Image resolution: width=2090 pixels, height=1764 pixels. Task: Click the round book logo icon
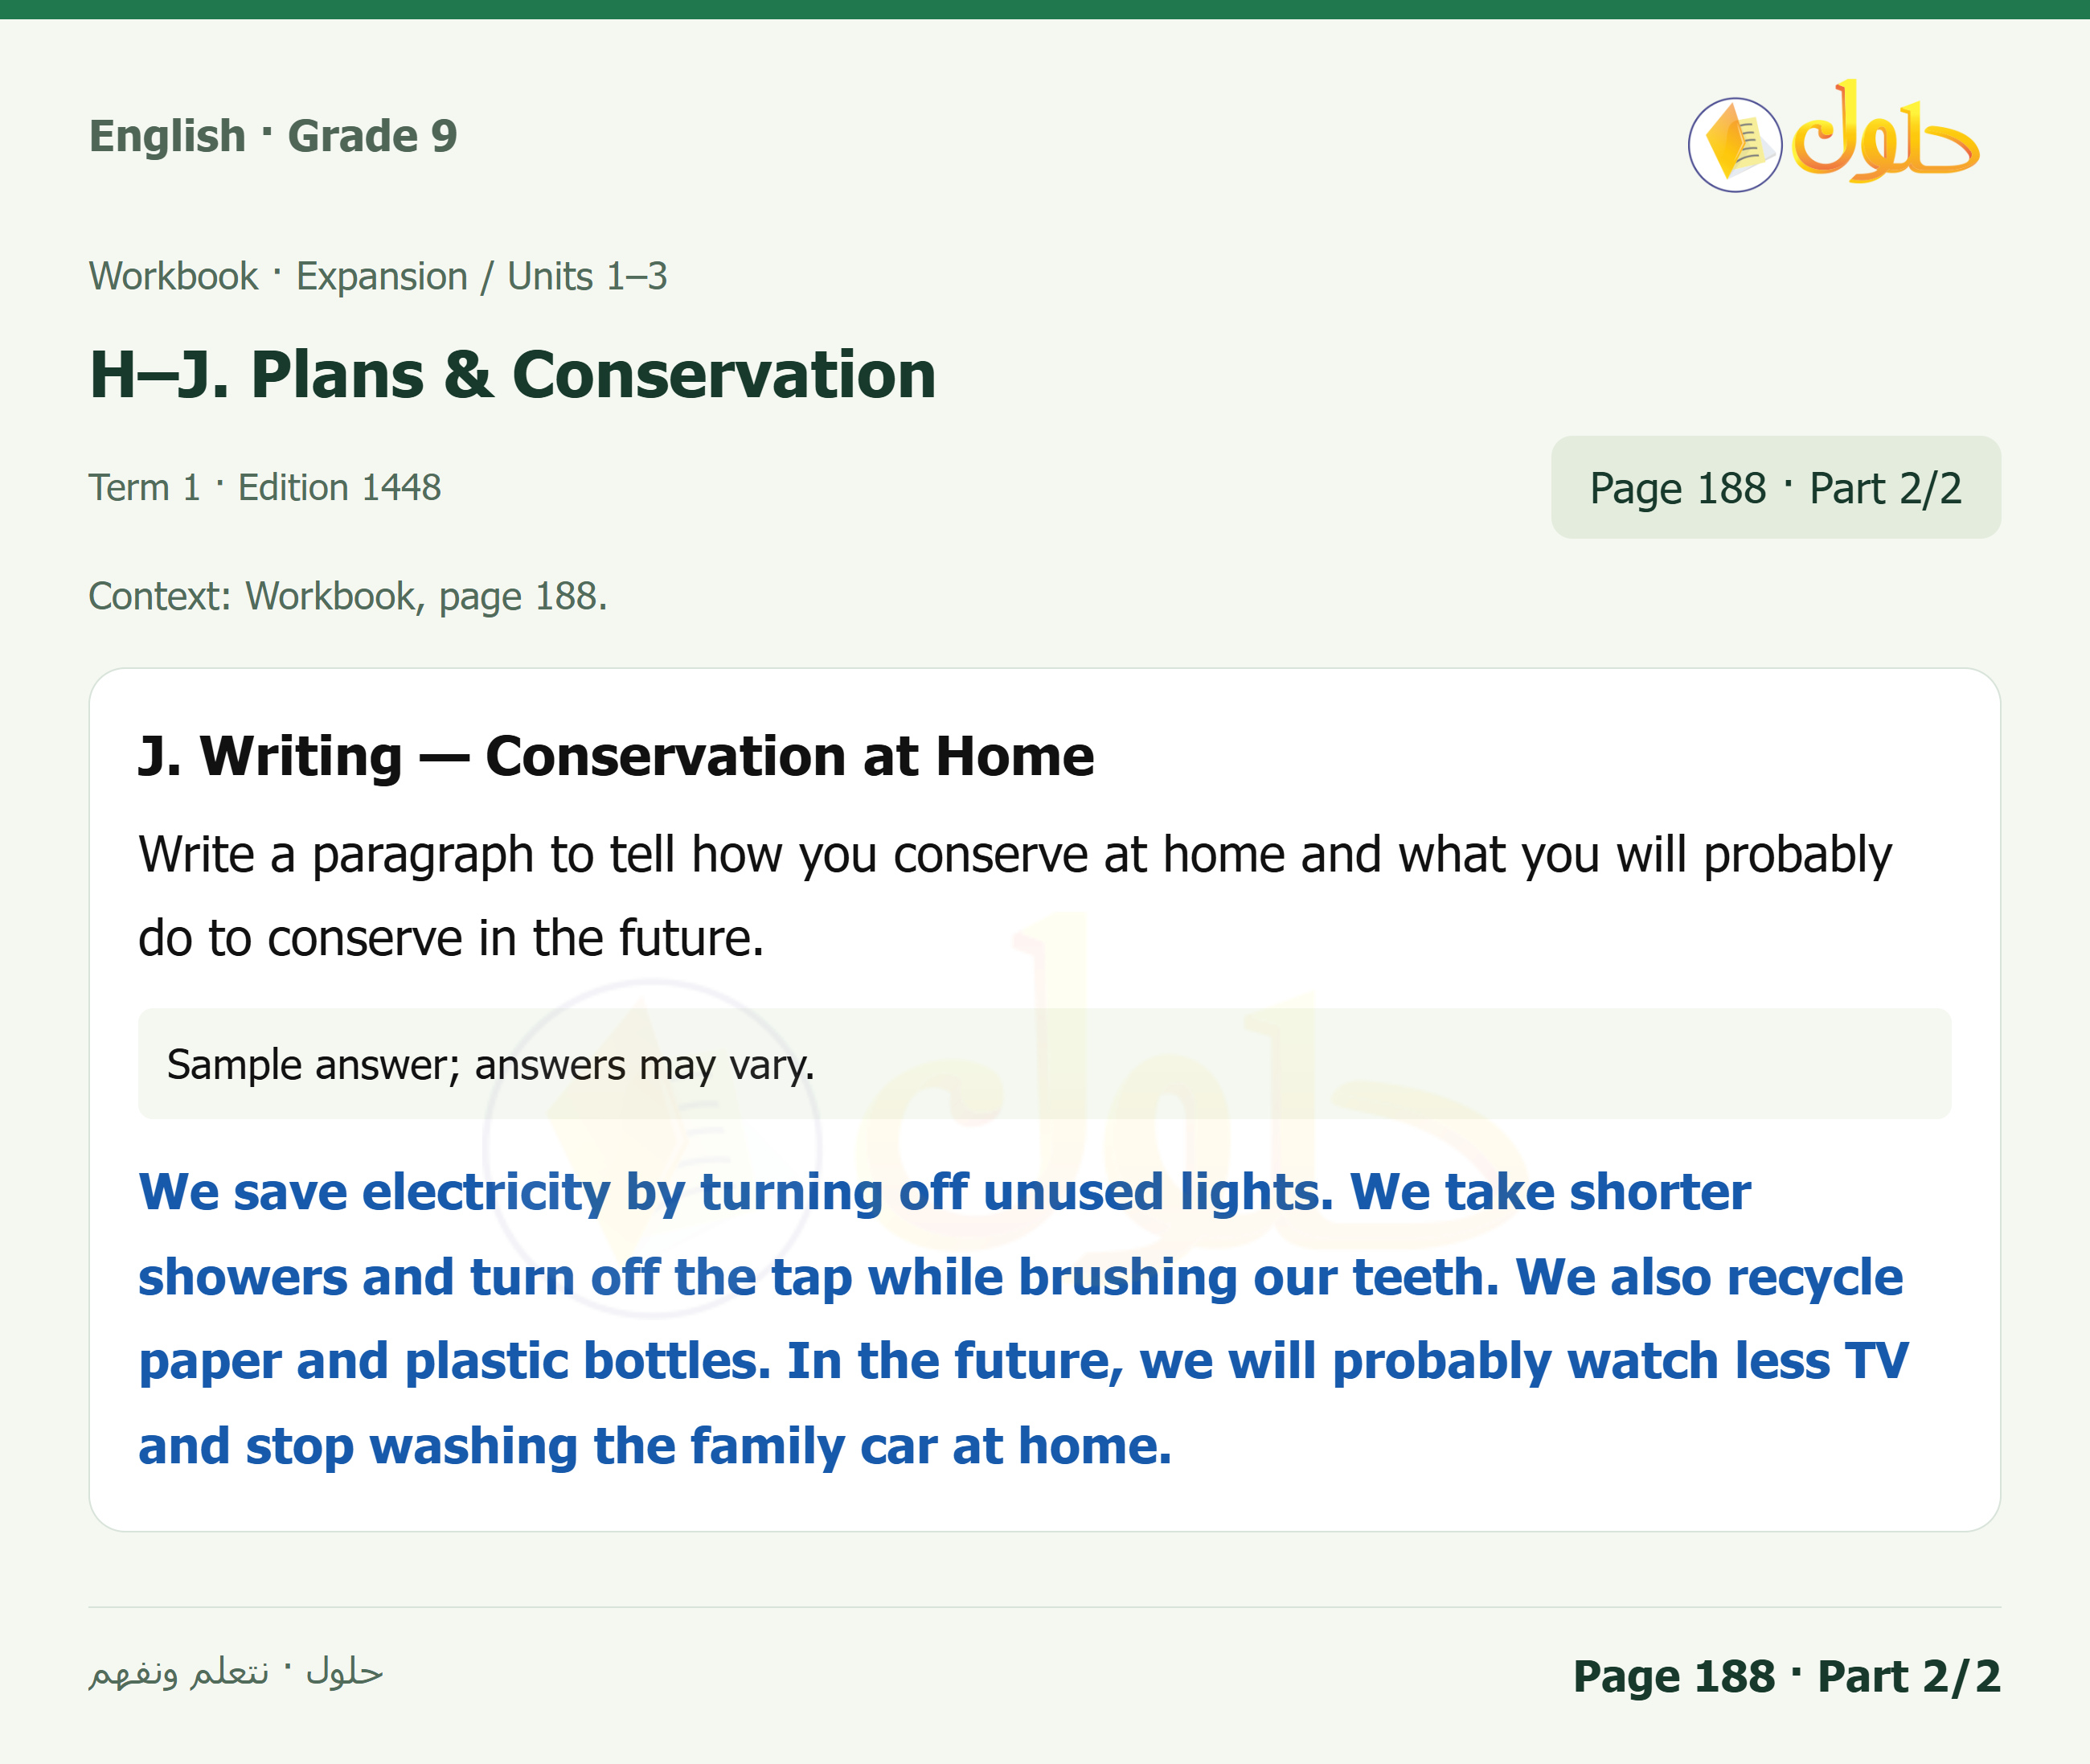1734,145
